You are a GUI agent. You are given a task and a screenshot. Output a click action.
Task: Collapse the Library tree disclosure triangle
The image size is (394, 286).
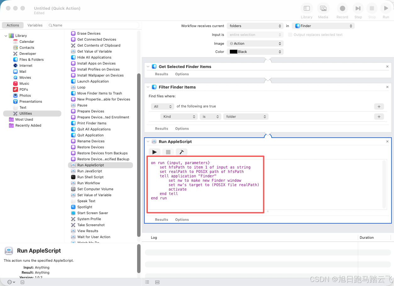click(x=6, y=36)
